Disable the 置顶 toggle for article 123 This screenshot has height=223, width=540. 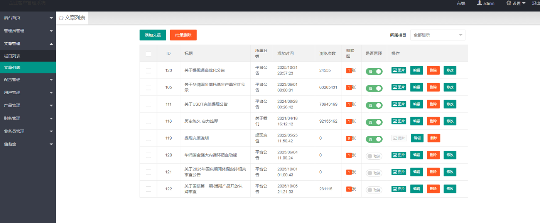click(x=373, y=70)
